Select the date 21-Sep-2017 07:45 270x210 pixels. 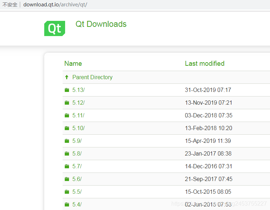tap(209, 179)
